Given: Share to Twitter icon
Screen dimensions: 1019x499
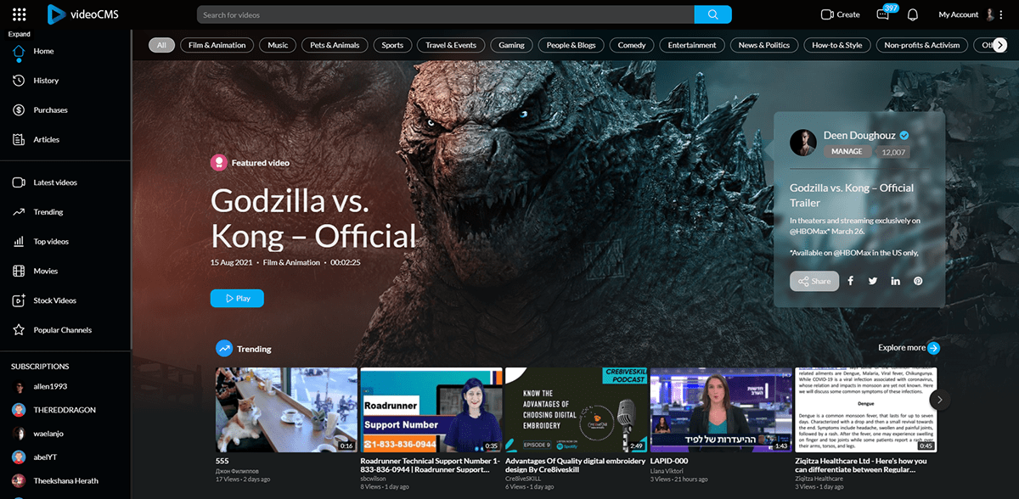Looking at the screenshot, I should click(873, 281).
